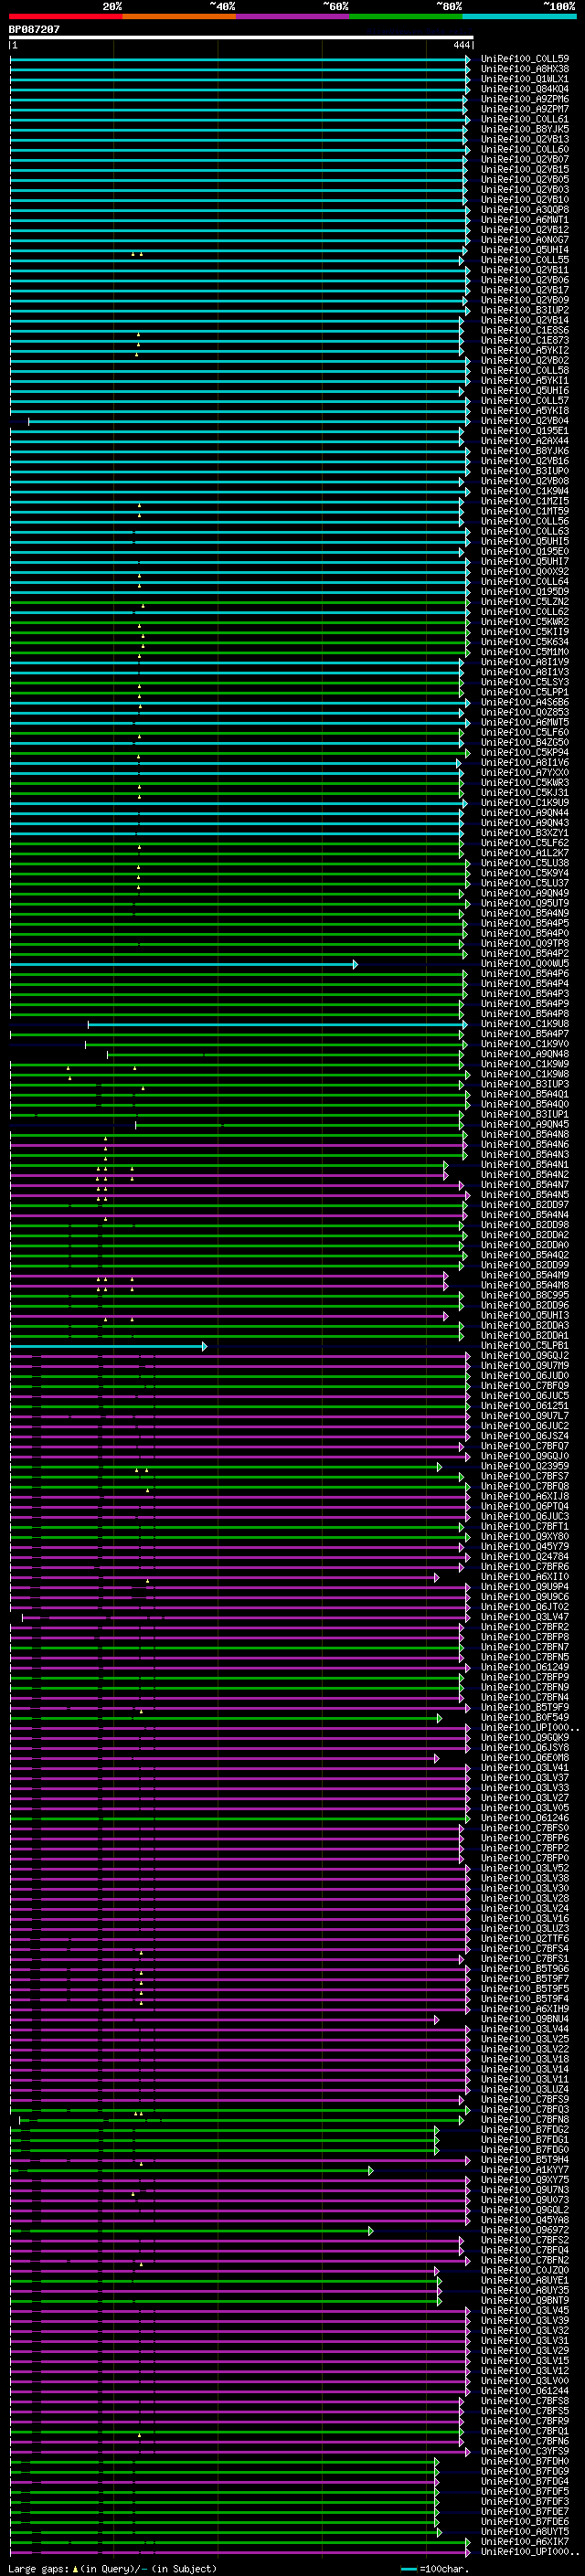Select the UniRef100_C0LL58 entry
This screenshot has height=2576, width=585.
pyautogui.click(x=525, y=370)
